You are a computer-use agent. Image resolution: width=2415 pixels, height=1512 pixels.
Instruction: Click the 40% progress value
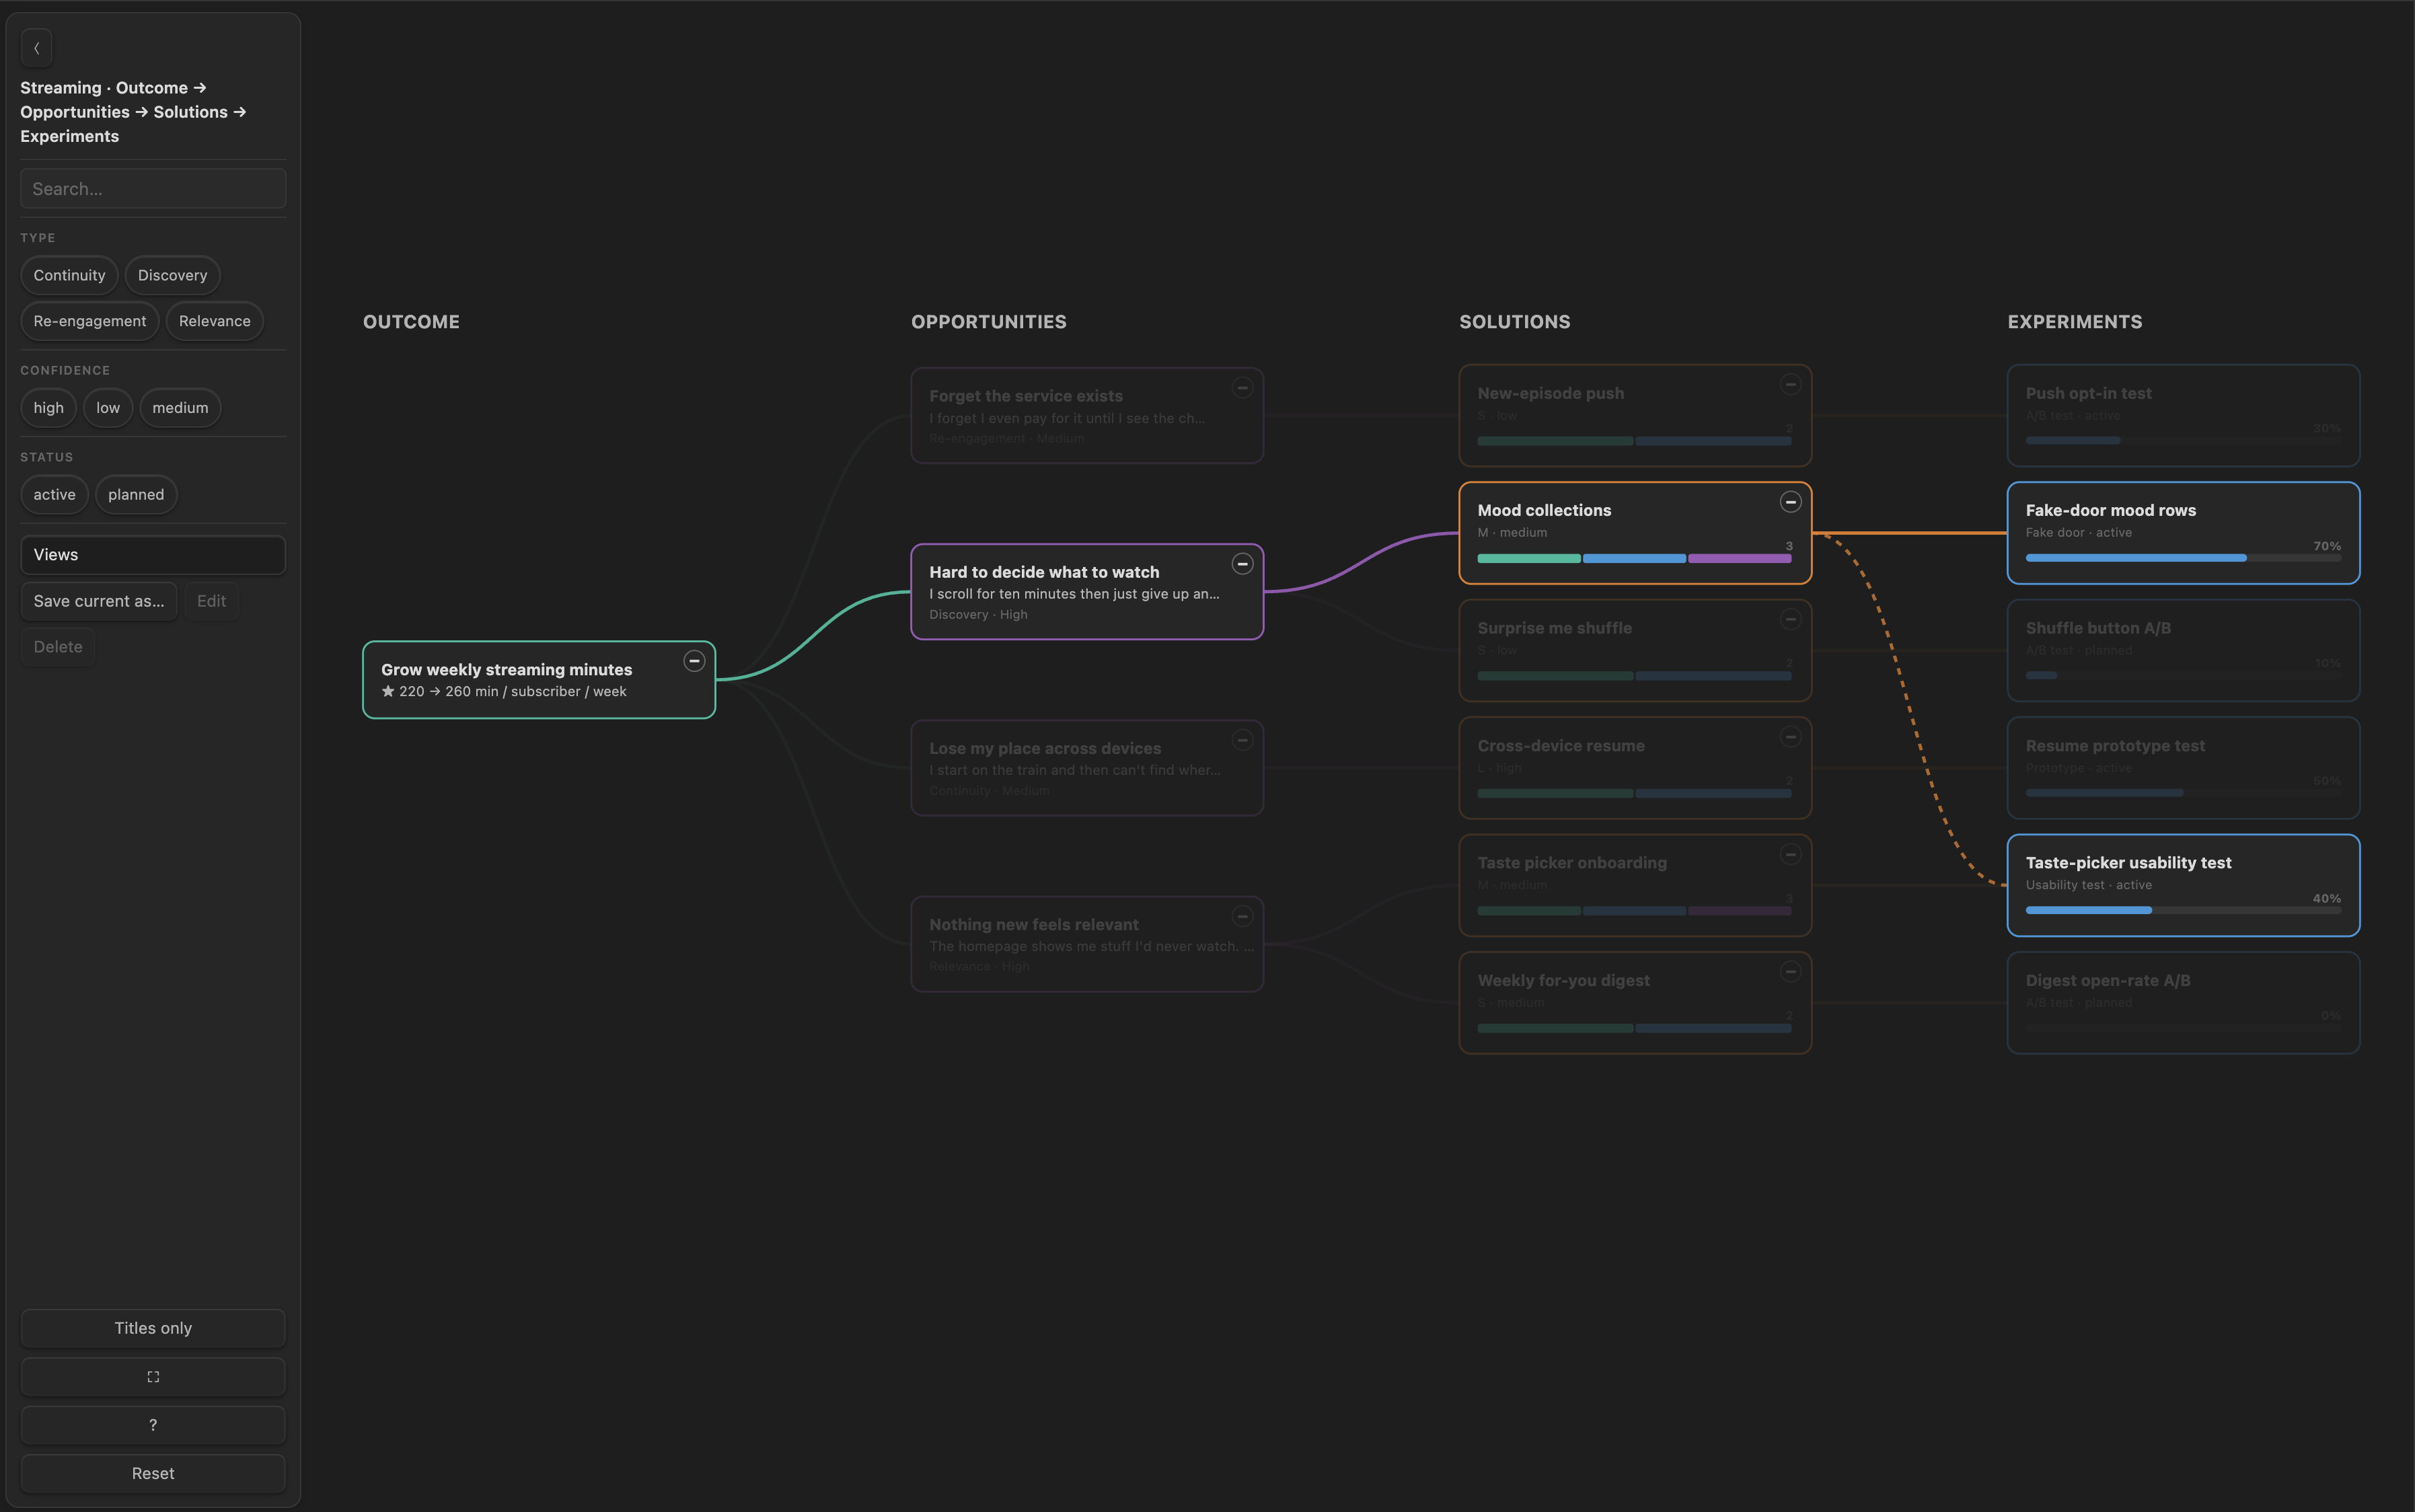[2327, 898]
